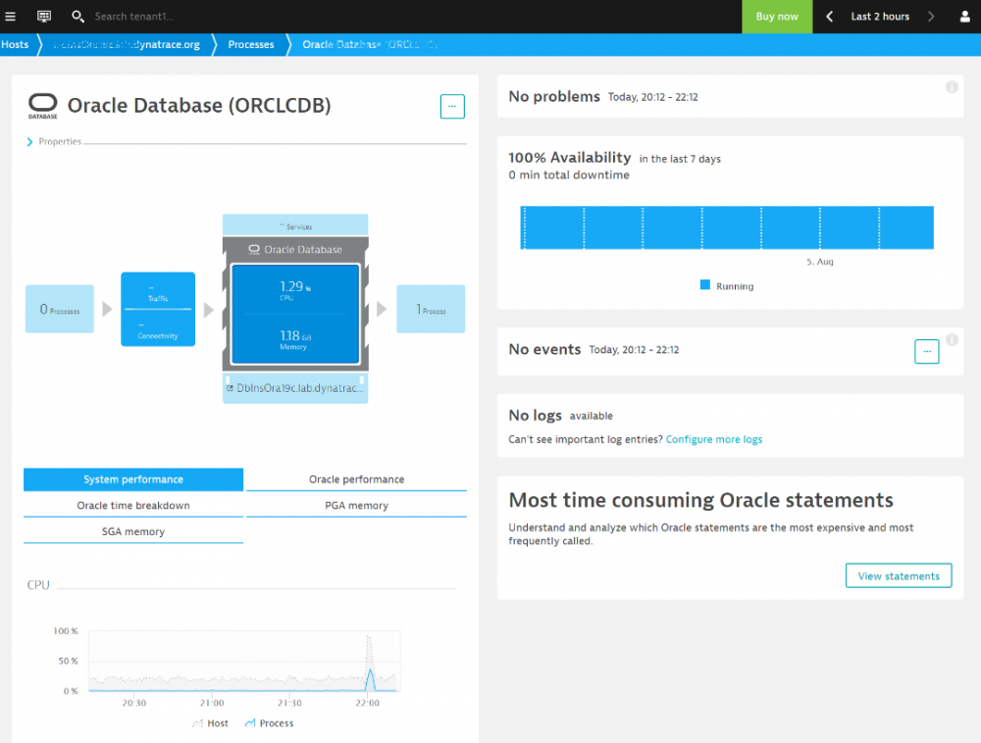Viewport: 981px width, 743px height.
Task: Open the hamburger navigation menu
Action: click(x=10, y=17)
